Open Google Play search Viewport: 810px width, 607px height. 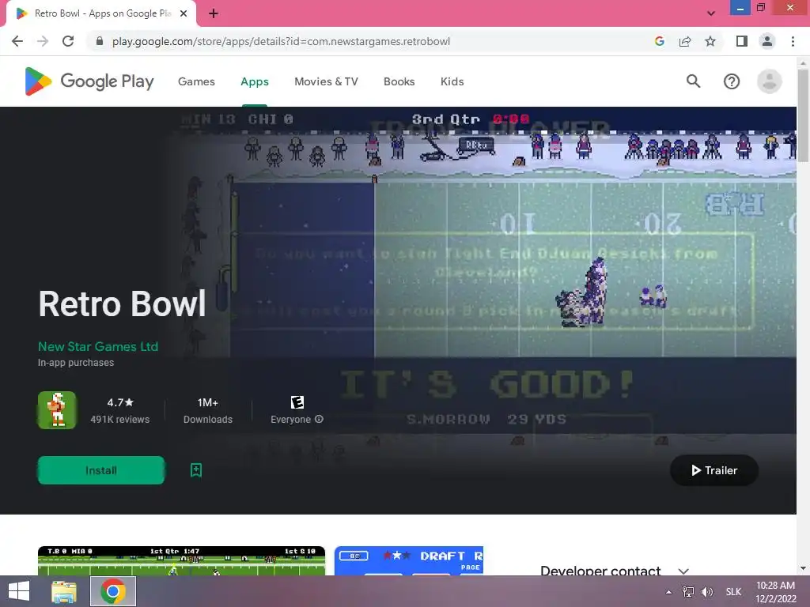click(x=693, y=81)
